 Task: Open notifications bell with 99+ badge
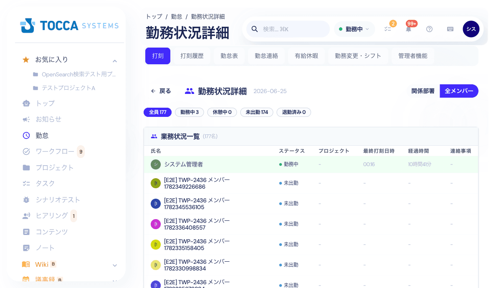(408, 29)
